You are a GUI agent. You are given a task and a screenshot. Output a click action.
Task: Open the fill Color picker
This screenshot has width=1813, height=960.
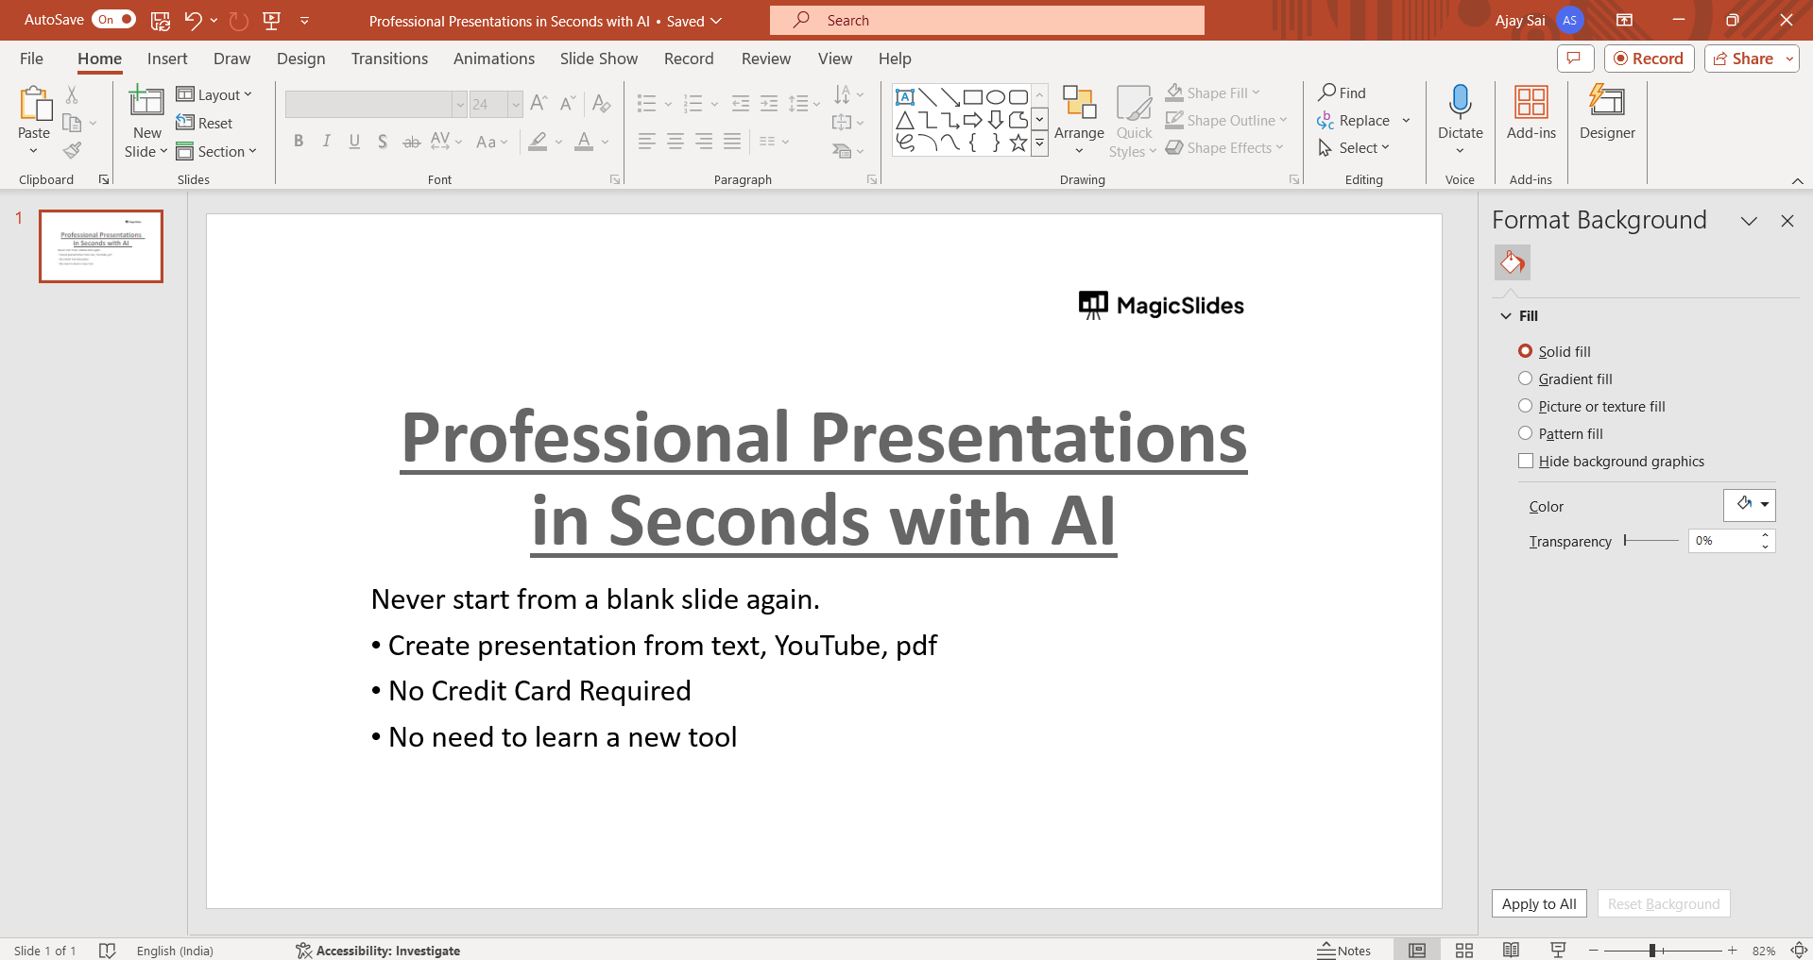pos(1750,505)
